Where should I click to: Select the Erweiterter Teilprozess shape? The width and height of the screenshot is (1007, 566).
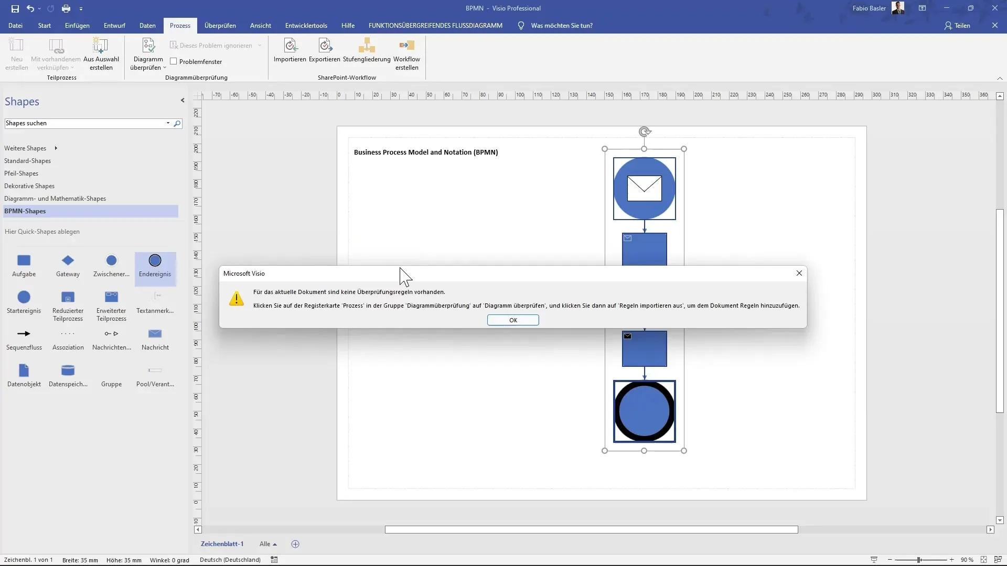(x=111, y=306)
